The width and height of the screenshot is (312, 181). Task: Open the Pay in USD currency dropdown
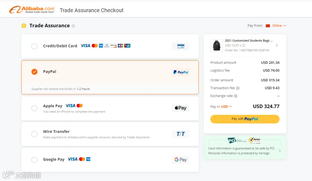coord(227,107)
